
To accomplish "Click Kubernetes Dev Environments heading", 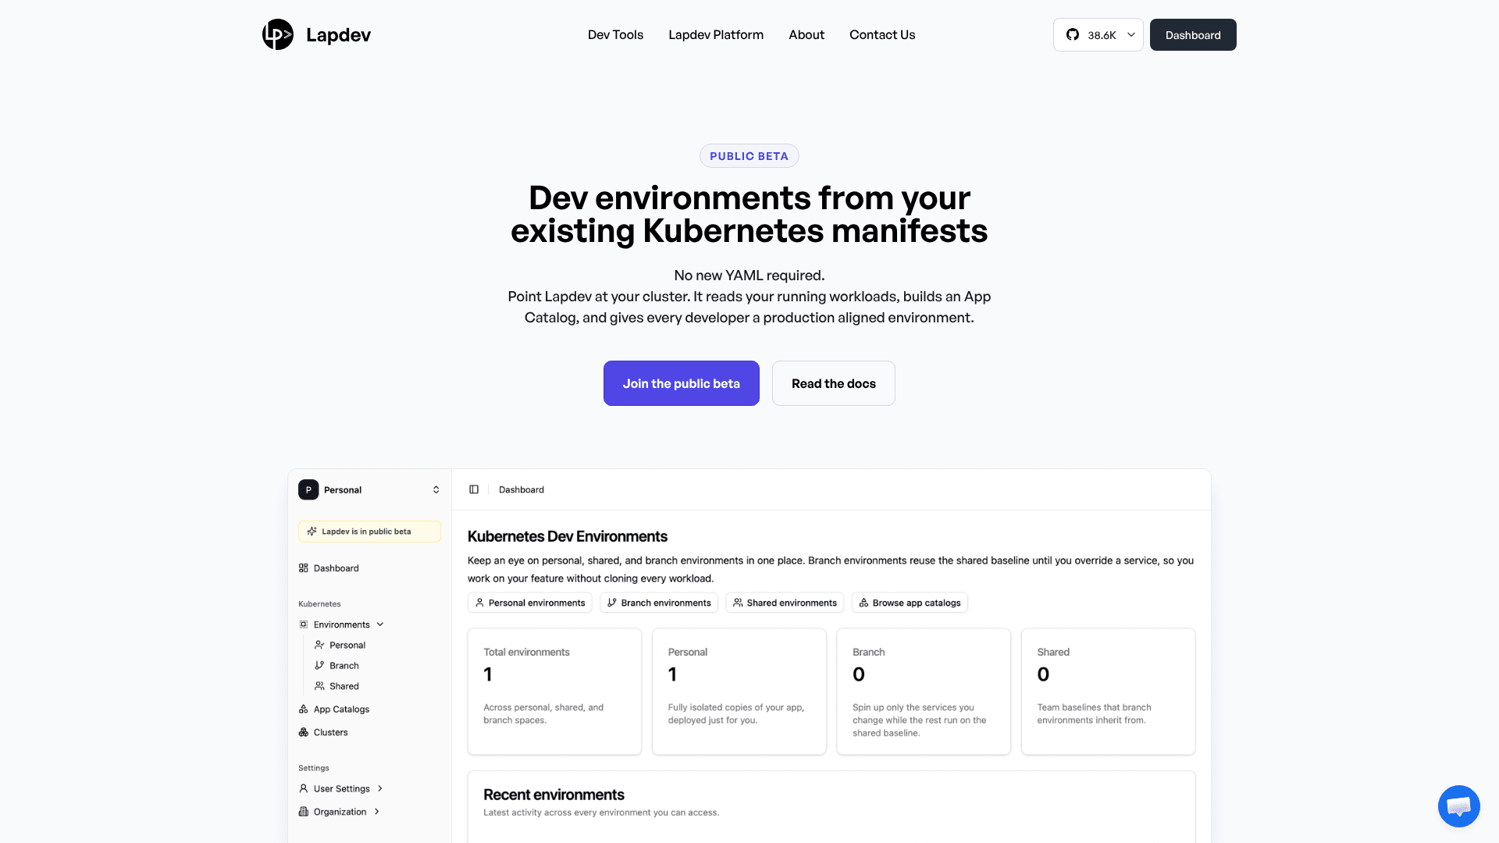I will click(567, 536).
